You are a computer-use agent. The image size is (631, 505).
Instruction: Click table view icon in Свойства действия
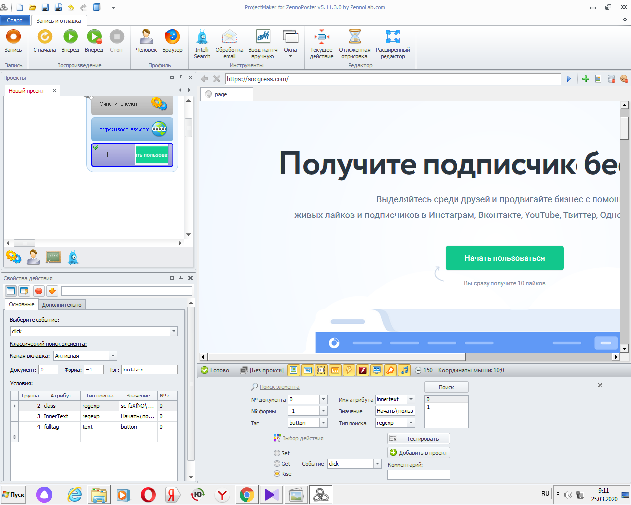point(11,290)
